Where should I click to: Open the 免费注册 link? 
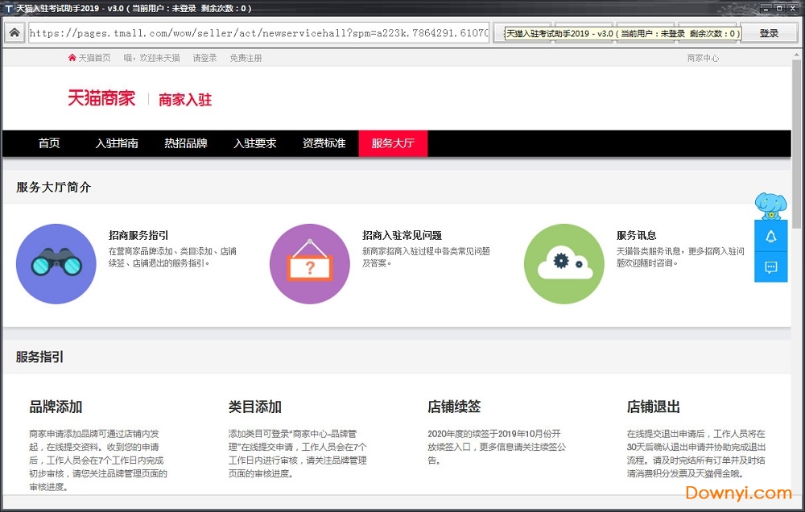(246, 58)
